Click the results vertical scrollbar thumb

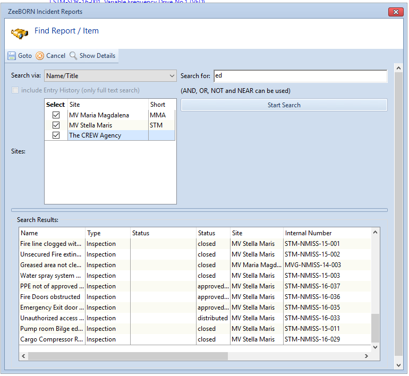coord(375,328)
